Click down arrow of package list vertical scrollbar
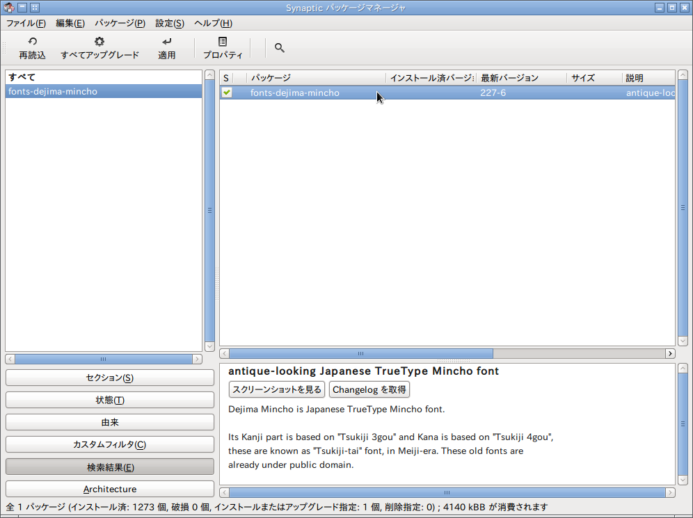The height and width of the screenshot is (518, 693). click(x=683, y=341)
